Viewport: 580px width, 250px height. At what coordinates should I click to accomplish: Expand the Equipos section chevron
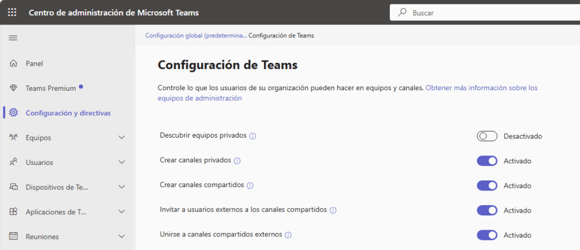121,138
